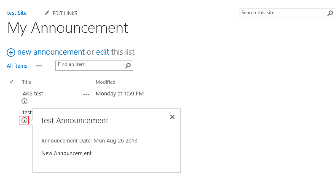Click the highlighted info icon under test
Screen dimensions: 335x182
pyautogui.click(x=24, y=120)
